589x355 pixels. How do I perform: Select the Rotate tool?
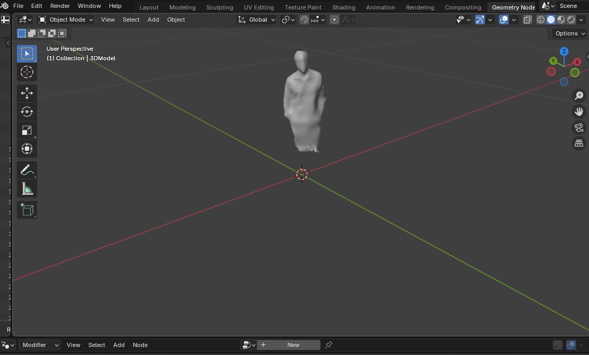click(27, 112)
